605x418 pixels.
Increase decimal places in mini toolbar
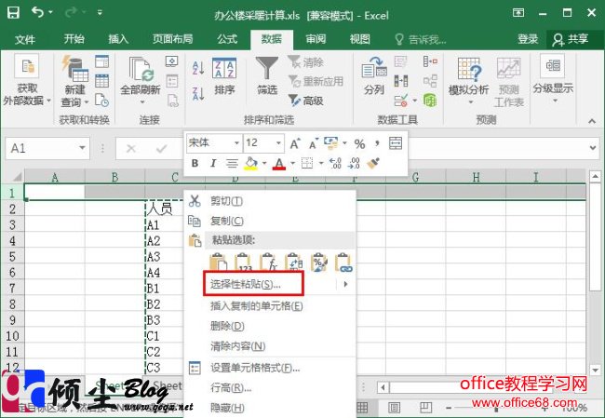click(335, 163)
